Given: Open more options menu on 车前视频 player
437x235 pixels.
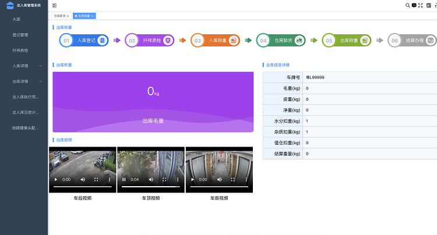Looking at the screenshot, I should click(246, 180).
